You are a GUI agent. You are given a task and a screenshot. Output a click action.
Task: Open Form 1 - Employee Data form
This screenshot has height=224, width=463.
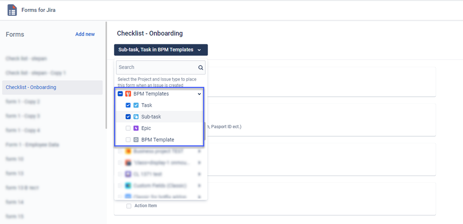click(33, 145)
